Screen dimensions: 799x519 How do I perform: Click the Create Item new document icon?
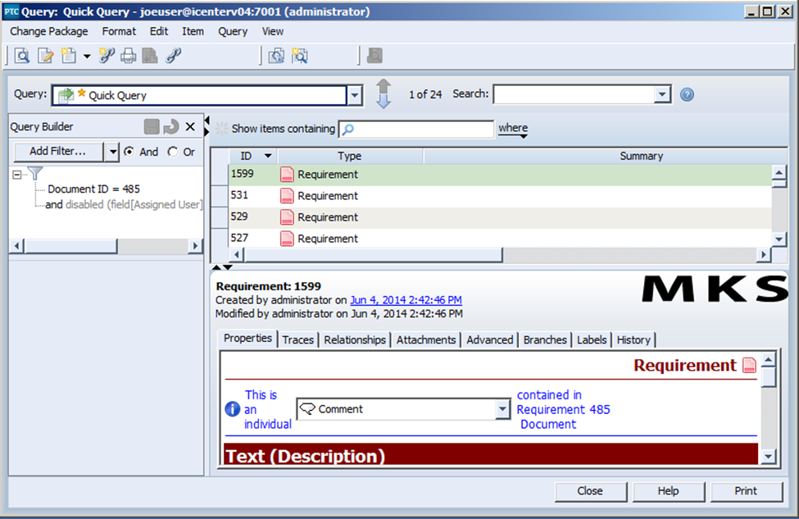[69, 56]
